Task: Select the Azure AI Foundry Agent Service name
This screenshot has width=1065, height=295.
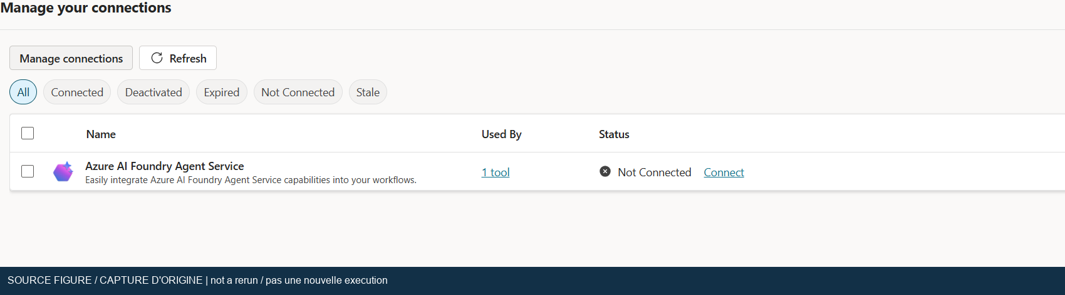Action: tap(165, 166)
